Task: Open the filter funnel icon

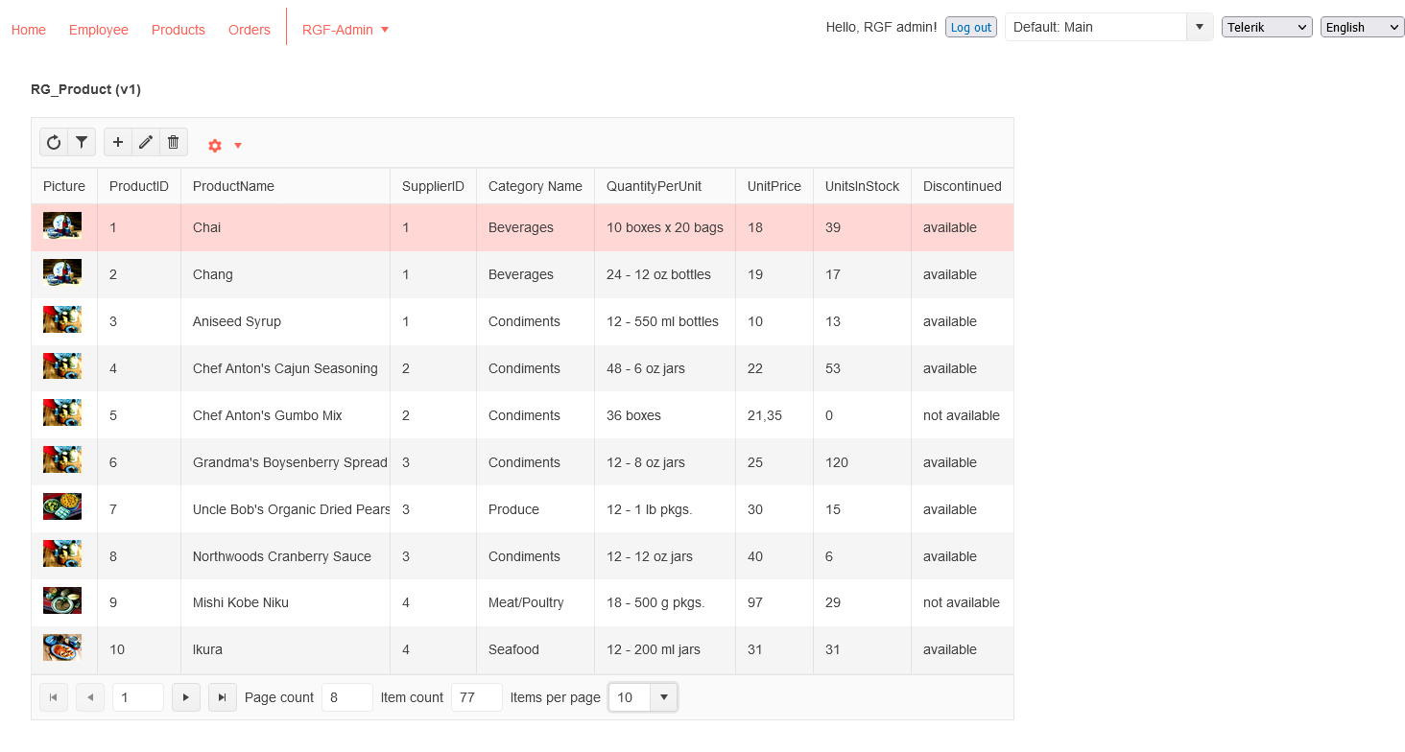Action: [82, 143]
